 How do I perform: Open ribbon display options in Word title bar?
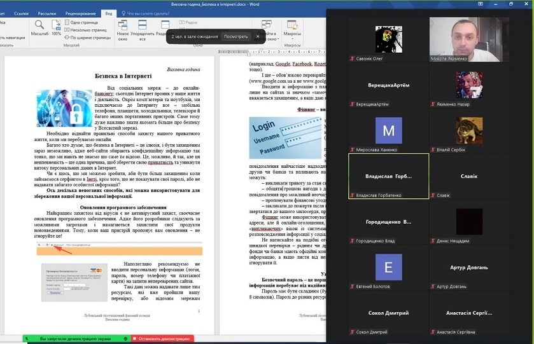pos(481,4)
